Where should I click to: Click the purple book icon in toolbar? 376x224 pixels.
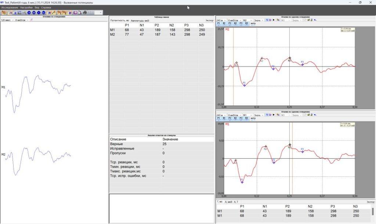75,12
